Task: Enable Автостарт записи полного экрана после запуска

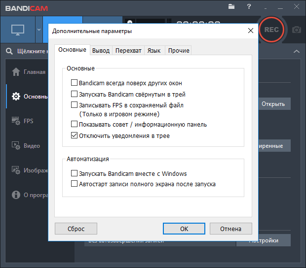Action: pos(74,184)
